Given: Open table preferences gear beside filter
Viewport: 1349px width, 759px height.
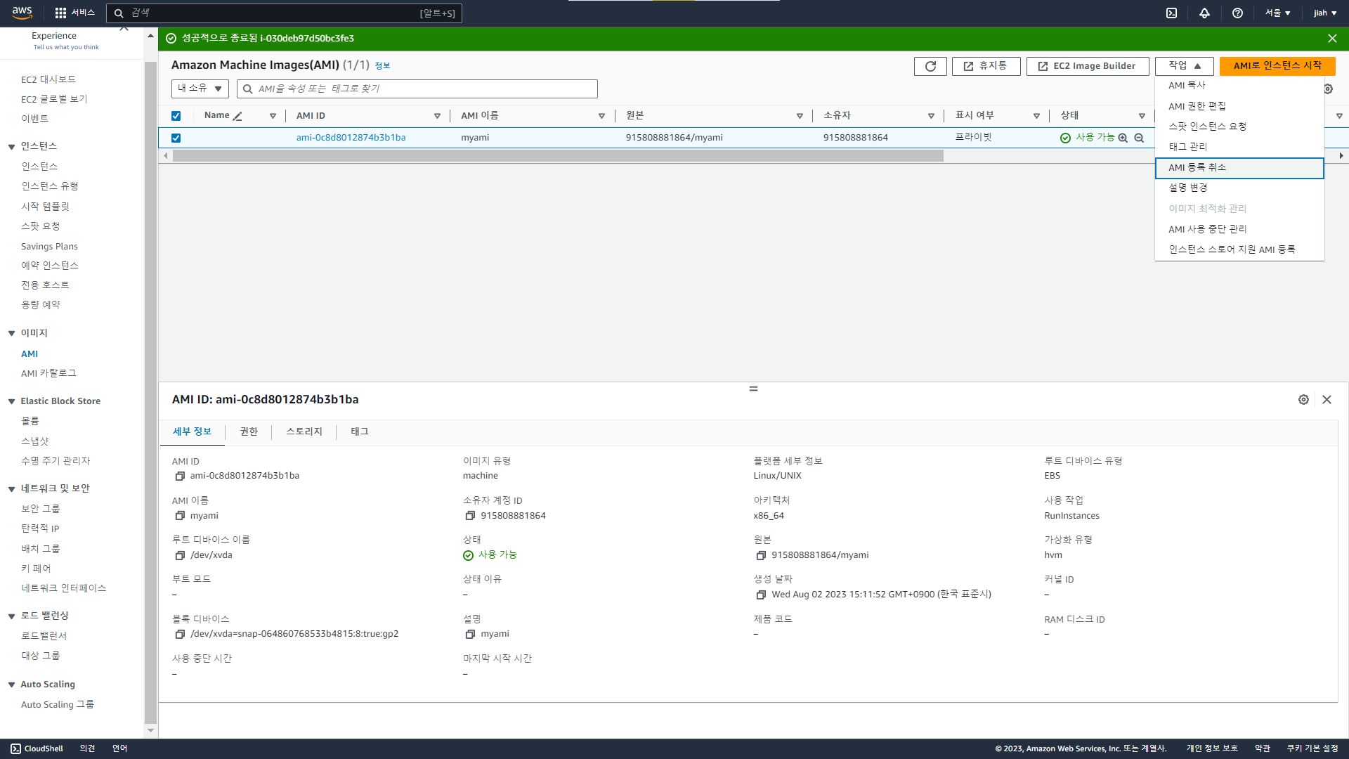Looking at the screenshot, I should (x=1328, y=89).
